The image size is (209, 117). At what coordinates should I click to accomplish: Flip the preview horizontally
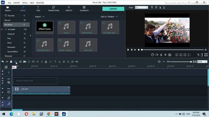(160, 7)
